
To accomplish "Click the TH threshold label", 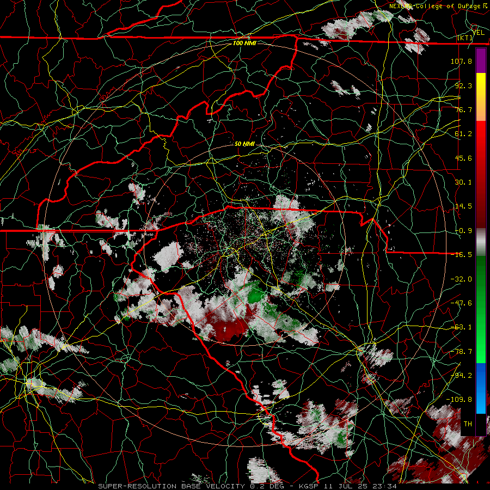I will point(468,424).
